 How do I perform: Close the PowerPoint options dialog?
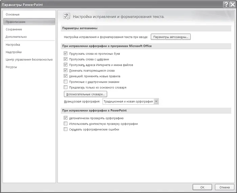[232, 4]
